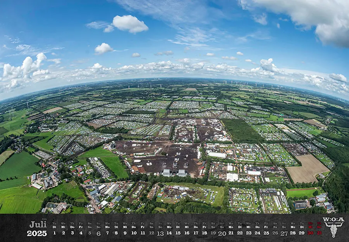This screenshot has height=242, width=349.
Task: Choose day 24 in the calendar strip
Action: [257, 233]
